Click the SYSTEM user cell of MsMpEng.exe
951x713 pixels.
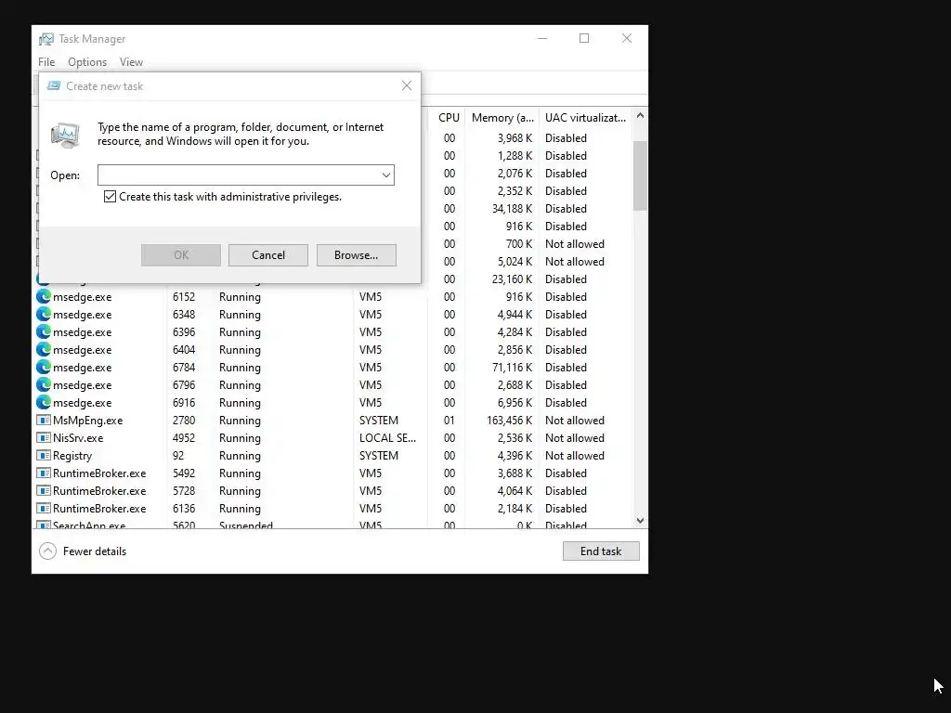[x=379, y=421]
